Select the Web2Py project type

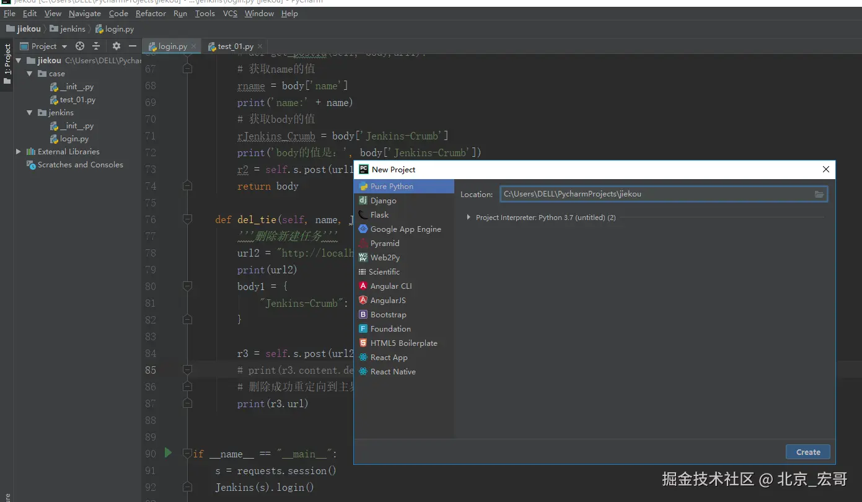coord(404,257)
